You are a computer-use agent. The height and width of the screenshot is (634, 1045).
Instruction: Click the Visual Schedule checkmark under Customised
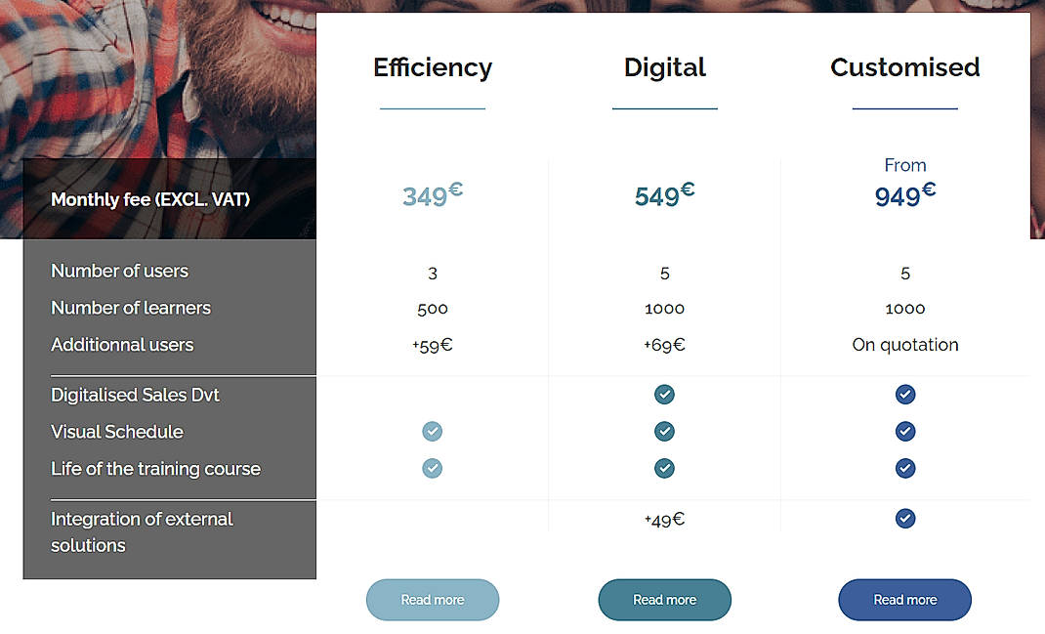pos(904,431)
